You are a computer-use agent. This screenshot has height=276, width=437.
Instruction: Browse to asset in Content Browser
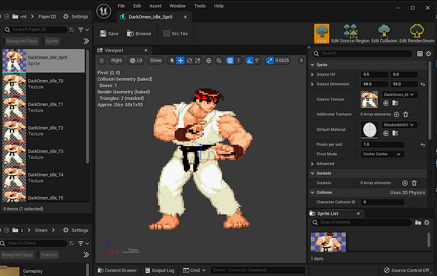coord(139,34)
